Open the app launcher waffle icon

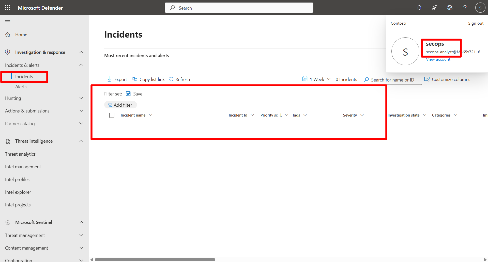click(x=8, y=8)
